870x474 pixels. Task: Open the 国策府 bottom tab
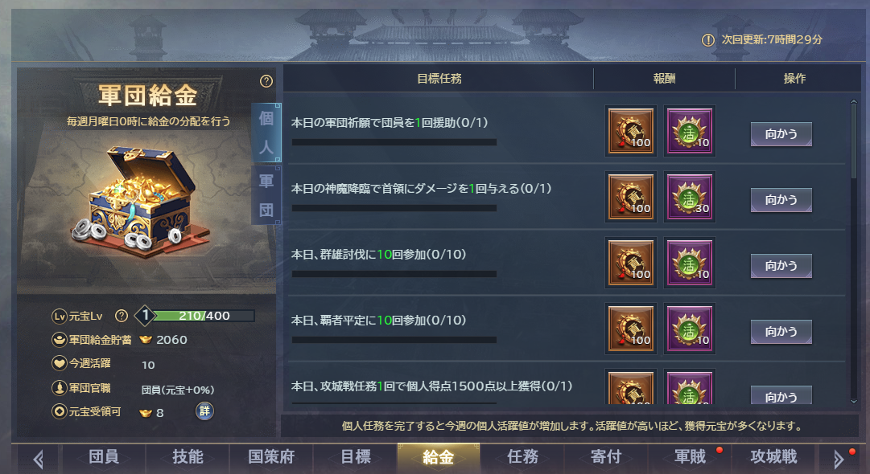(x=270, y=457)
